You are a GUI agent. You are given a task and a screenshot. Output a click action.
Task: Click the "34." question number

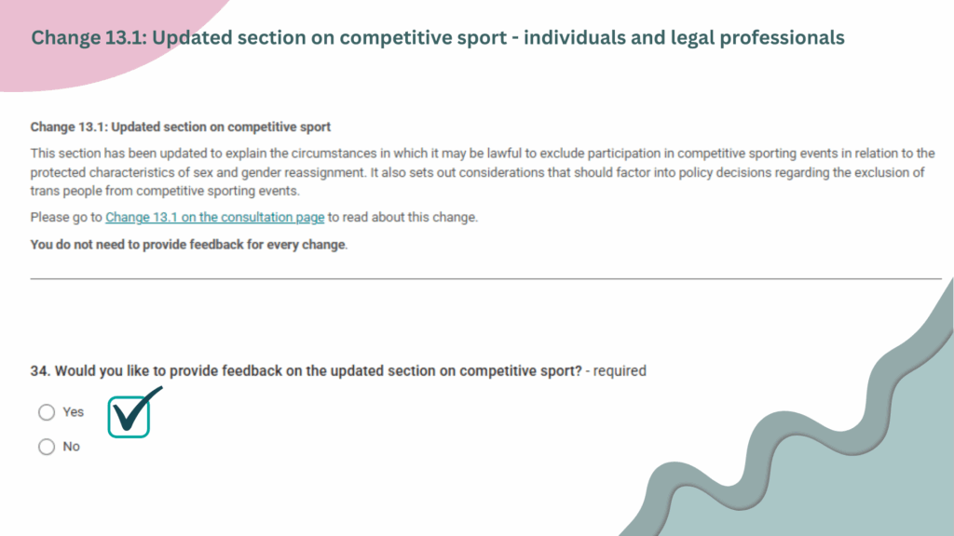(x=41, y=370)
